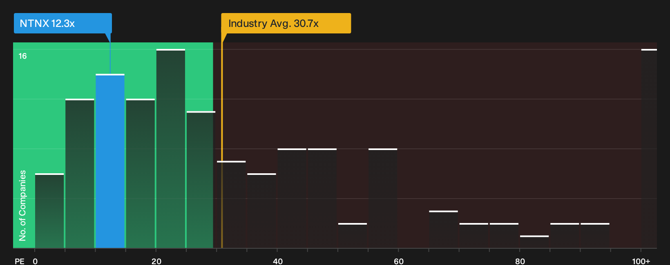Click the x-axis label 20
The height and width of the screenshot is (265, 670).
pos(156,261)
